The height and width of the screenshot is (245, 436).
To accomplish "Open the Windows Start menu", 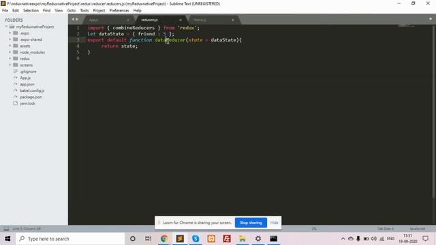I will (7, 239).
